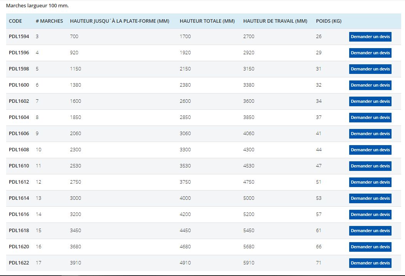The width and height of the screenshot is (405, 276).
Task: Request a quote for PDL1616
Action: click(370, 214)
